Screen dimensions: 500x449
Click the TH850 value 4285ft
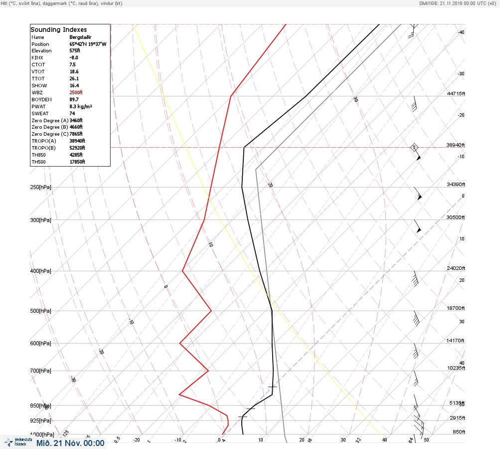76,155
